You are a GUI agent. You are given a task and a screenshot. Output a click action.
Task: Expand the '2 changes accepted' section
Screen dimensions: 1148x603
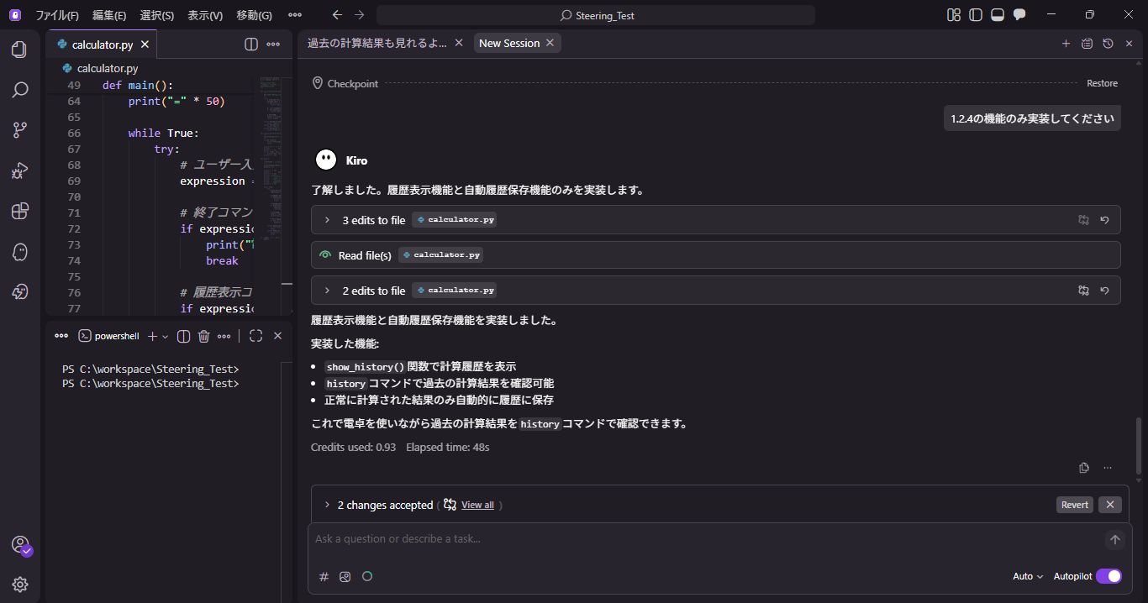[327, 505]
